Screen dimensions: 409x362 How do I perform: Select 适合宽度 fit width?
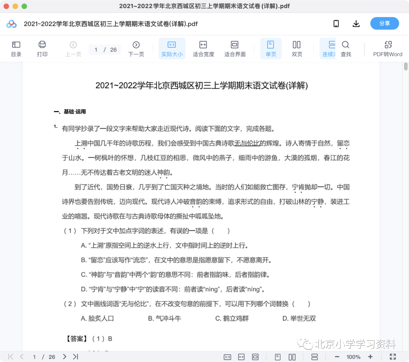(203, 49)
